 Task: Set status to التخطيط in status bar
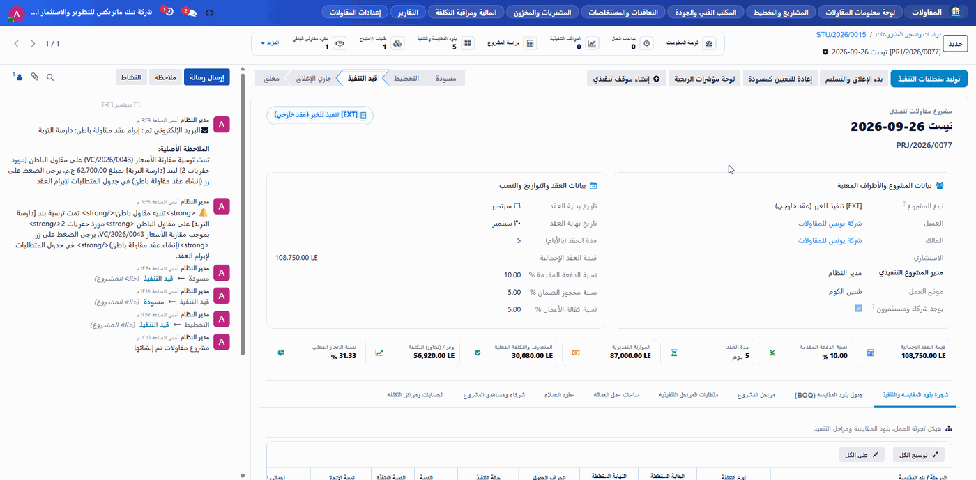406,79
